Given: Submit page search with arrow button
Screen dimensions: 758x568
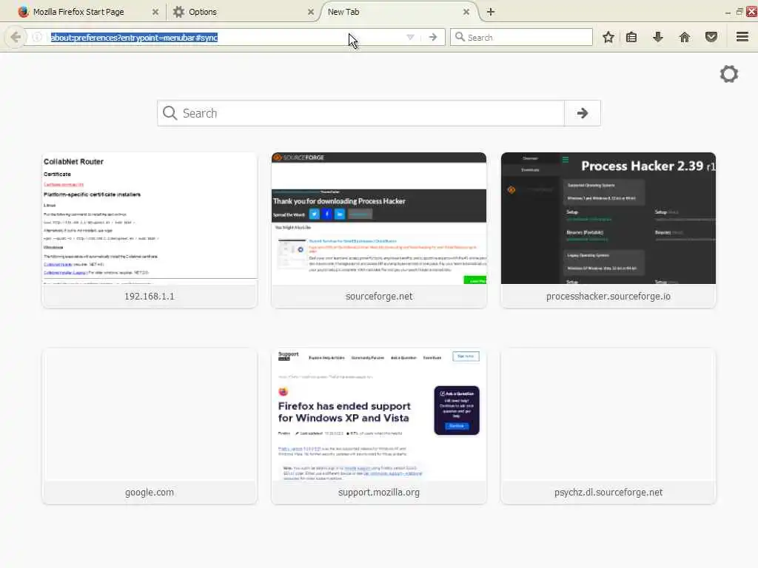Looking at the screenshot, I should pyautogui.click(x=583, y=113).
